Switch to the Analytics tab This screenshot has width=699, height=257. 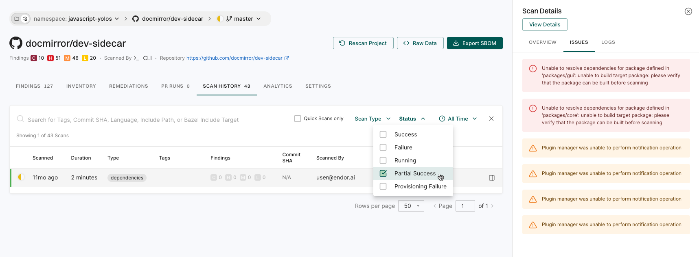(x=278, y=86)
